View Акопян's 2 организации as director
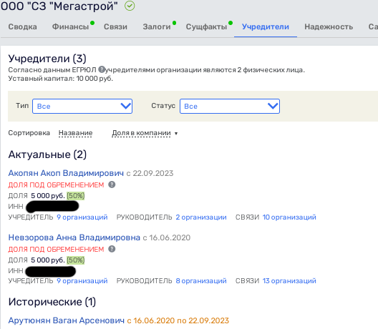 coord(201,217)
